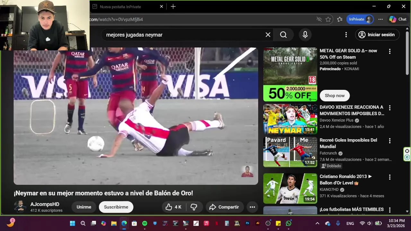Open Microsoft Store from taskbar
This screenshot has height=231, width=411.
click(x=134, y=223)
